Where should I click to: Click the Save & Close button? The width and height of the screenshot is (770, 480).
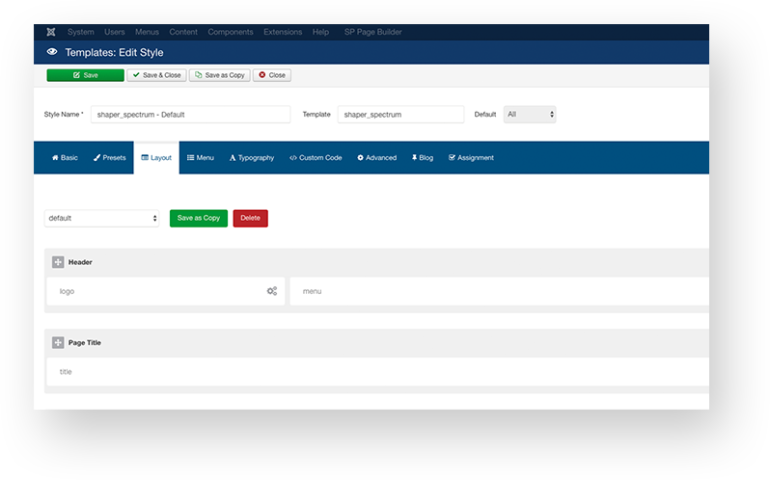click(156, 75)
